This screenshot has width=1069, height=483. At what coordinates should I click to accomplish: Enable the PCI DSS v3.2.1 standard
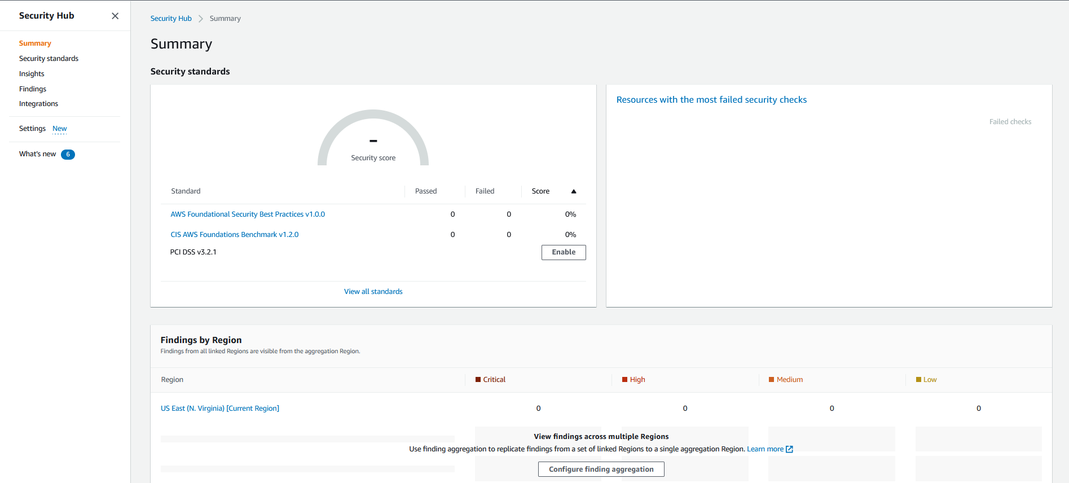click(x=564, y=252)
